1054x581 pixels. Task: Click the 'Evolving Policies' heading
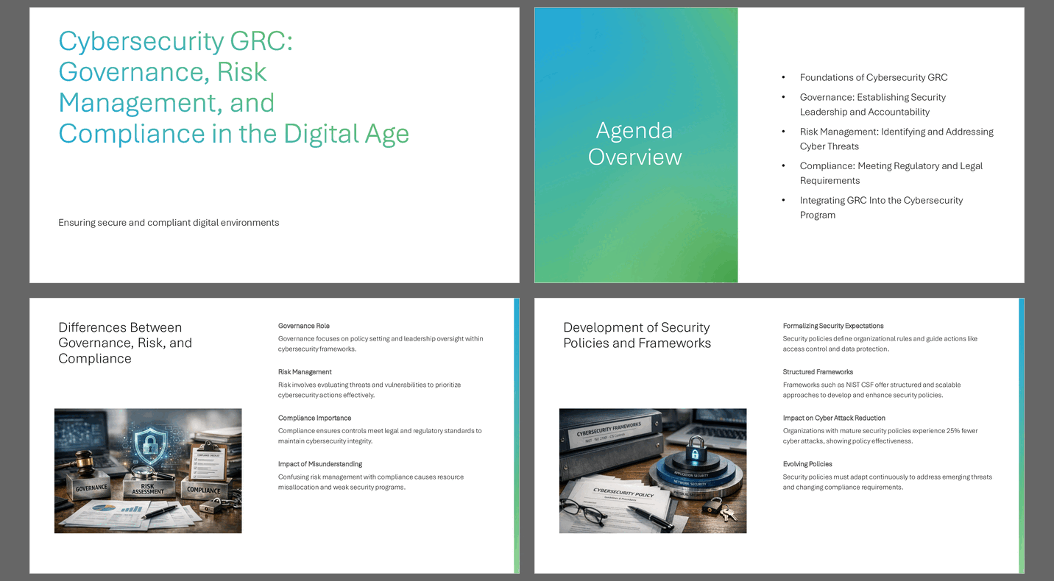coord(807,464)
